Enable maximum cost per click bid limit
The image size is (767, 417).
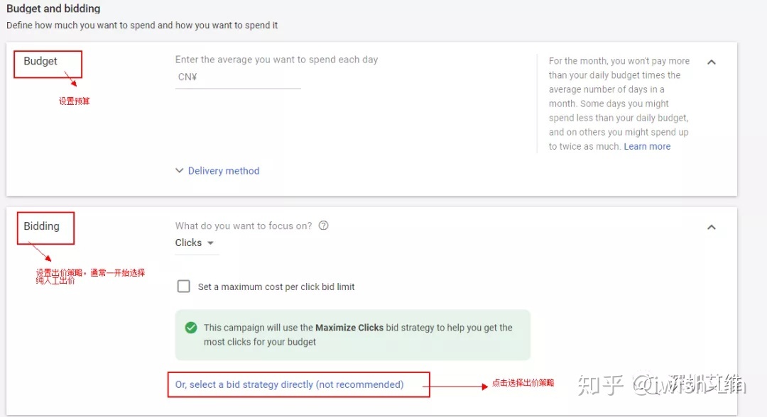click(x=183, y=286)
